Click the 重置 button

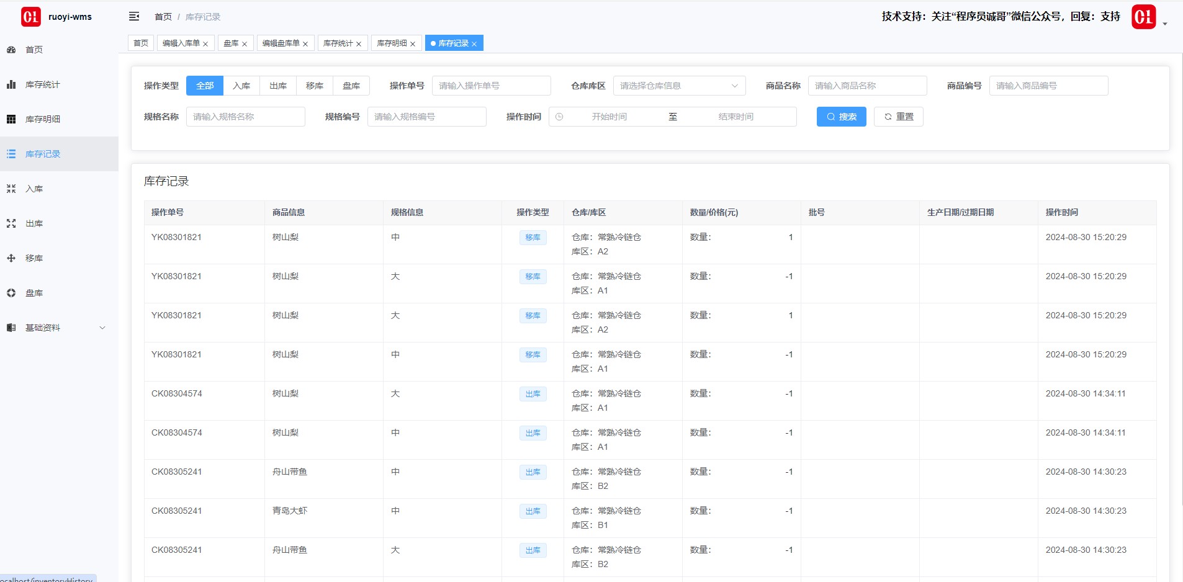tap(898, 117)
